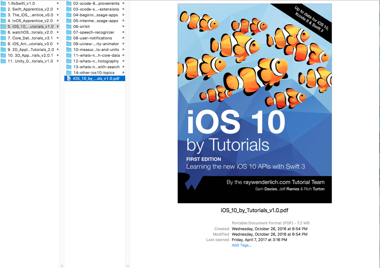Click folder icon of 03-xcode-s...-extensions
This screenshot has height=268, width=380.
[69, 9]
